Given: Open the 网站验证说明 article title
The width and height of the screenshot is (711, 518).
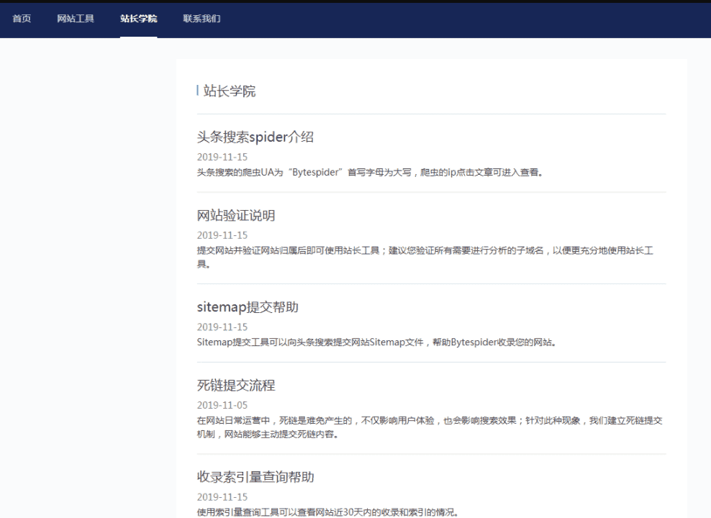Looking at the screenshot, I should (236, 216).
